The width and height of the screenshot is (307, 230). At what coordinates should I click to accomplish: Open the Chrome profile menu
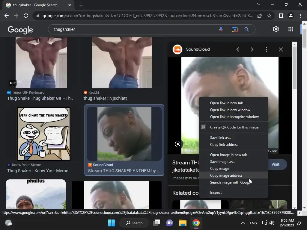[x=291, y=16]
